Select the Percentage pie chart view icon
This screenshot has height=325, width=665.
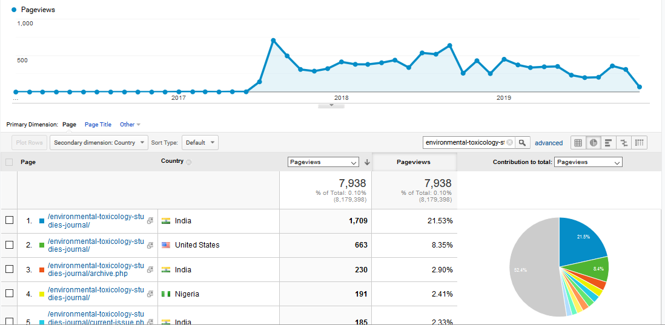(x=594, y=143)
